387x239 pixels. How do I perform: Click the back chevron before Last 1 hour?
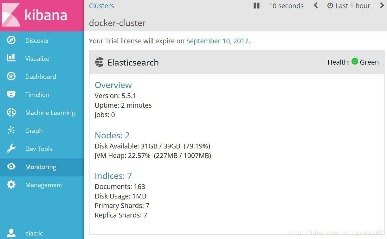(x=315, y=5)
